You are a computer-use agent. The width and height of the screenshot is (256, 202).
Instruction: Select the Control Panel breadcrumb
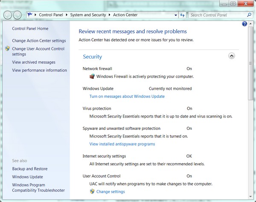pos(51,15)
